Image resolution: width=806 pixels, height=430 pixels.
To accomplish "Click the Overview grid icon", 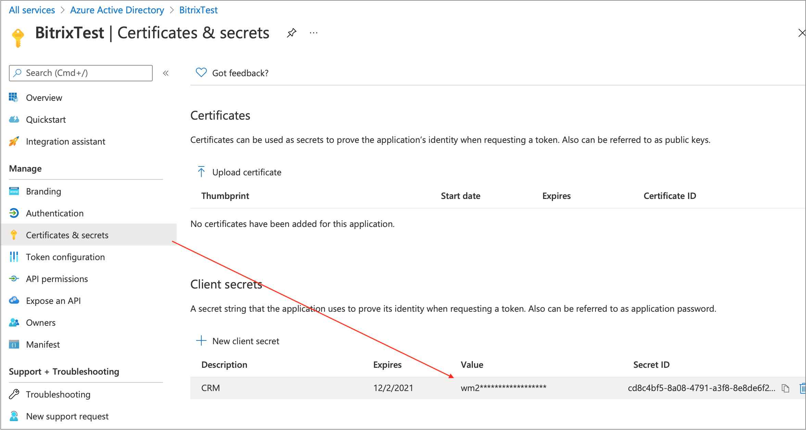I will pos(14,97).
